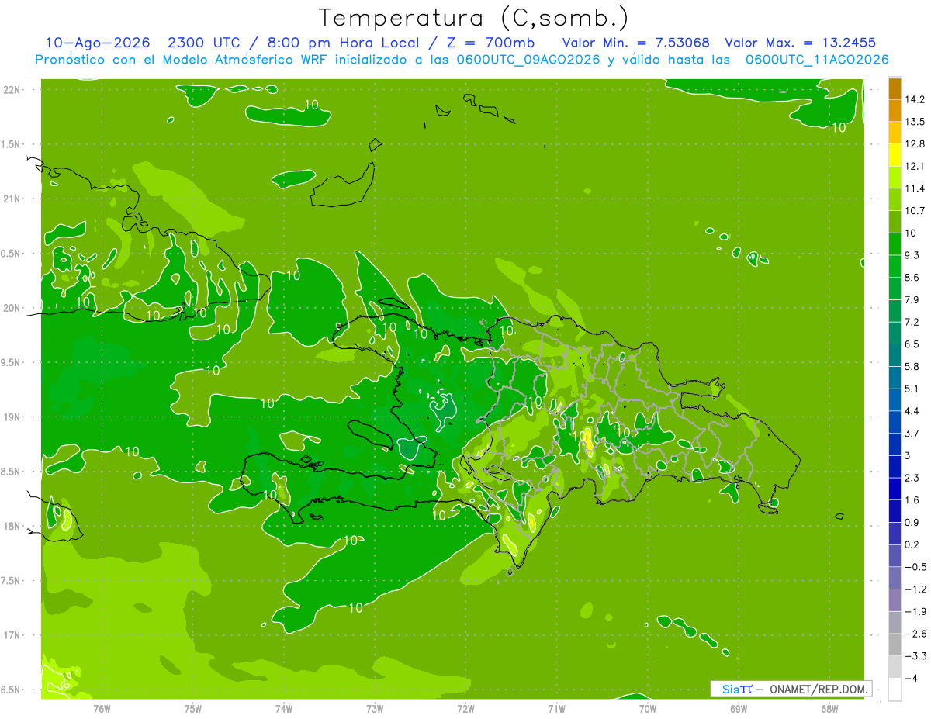Click color bar label '14.2'
The width and height of the screenshot is (931, 719).
coord(915,99)
